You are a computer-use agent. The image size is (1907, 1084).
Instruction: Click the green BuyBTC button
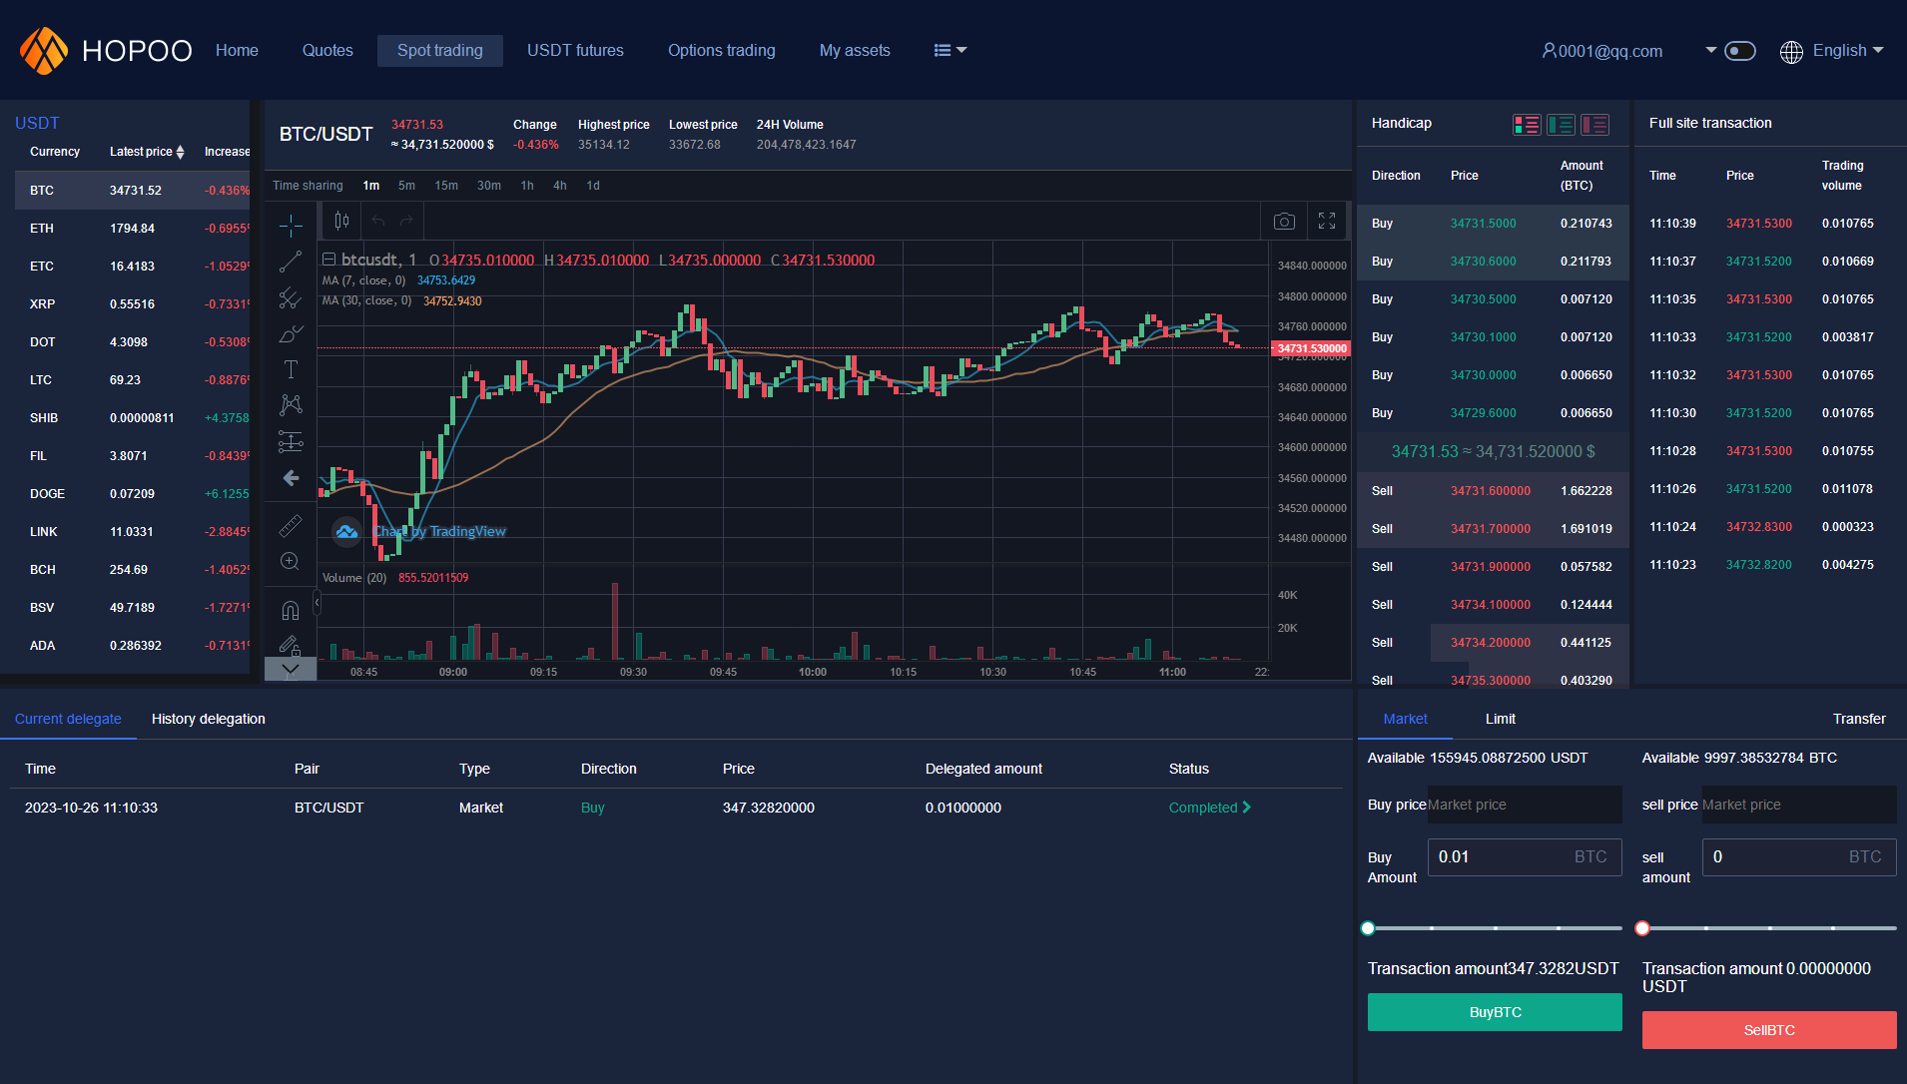[x=1495, y=1012]
